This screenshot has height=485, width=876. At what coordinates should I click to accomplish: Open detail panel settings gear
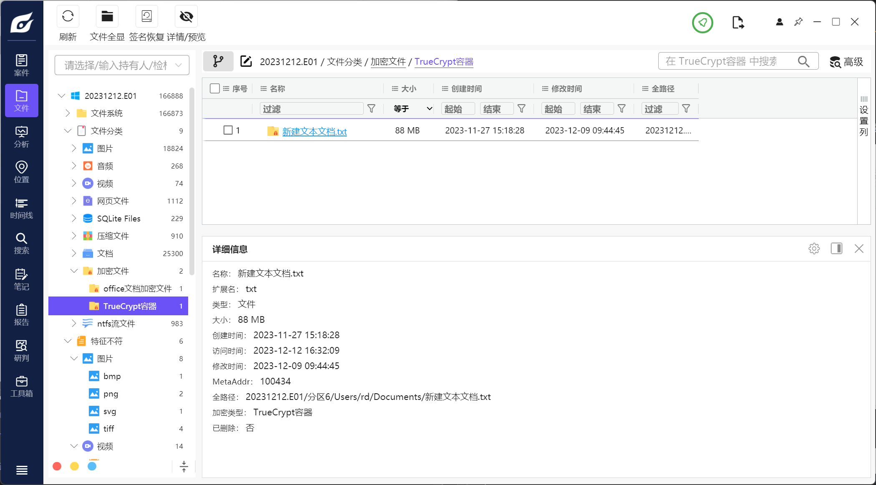click(814, 249)
